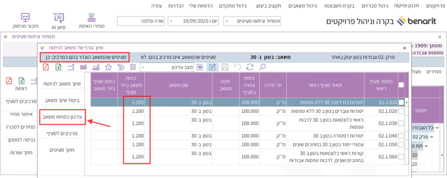
Task: Export the table using the dialog's PDF icon
Action: 46,67
